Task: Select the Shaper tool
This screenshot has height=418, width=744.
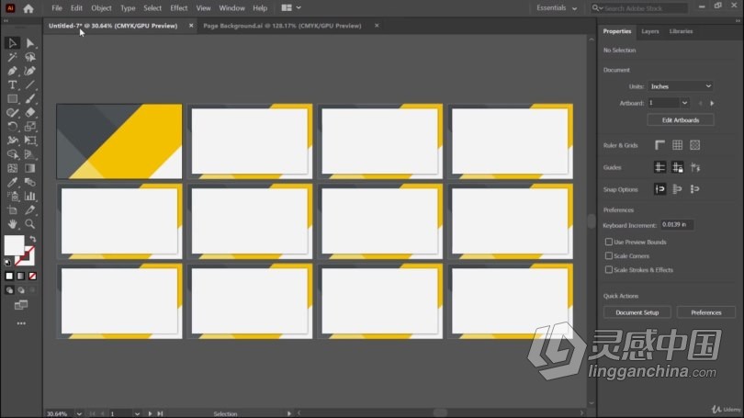Action: (x=12, y=113)
